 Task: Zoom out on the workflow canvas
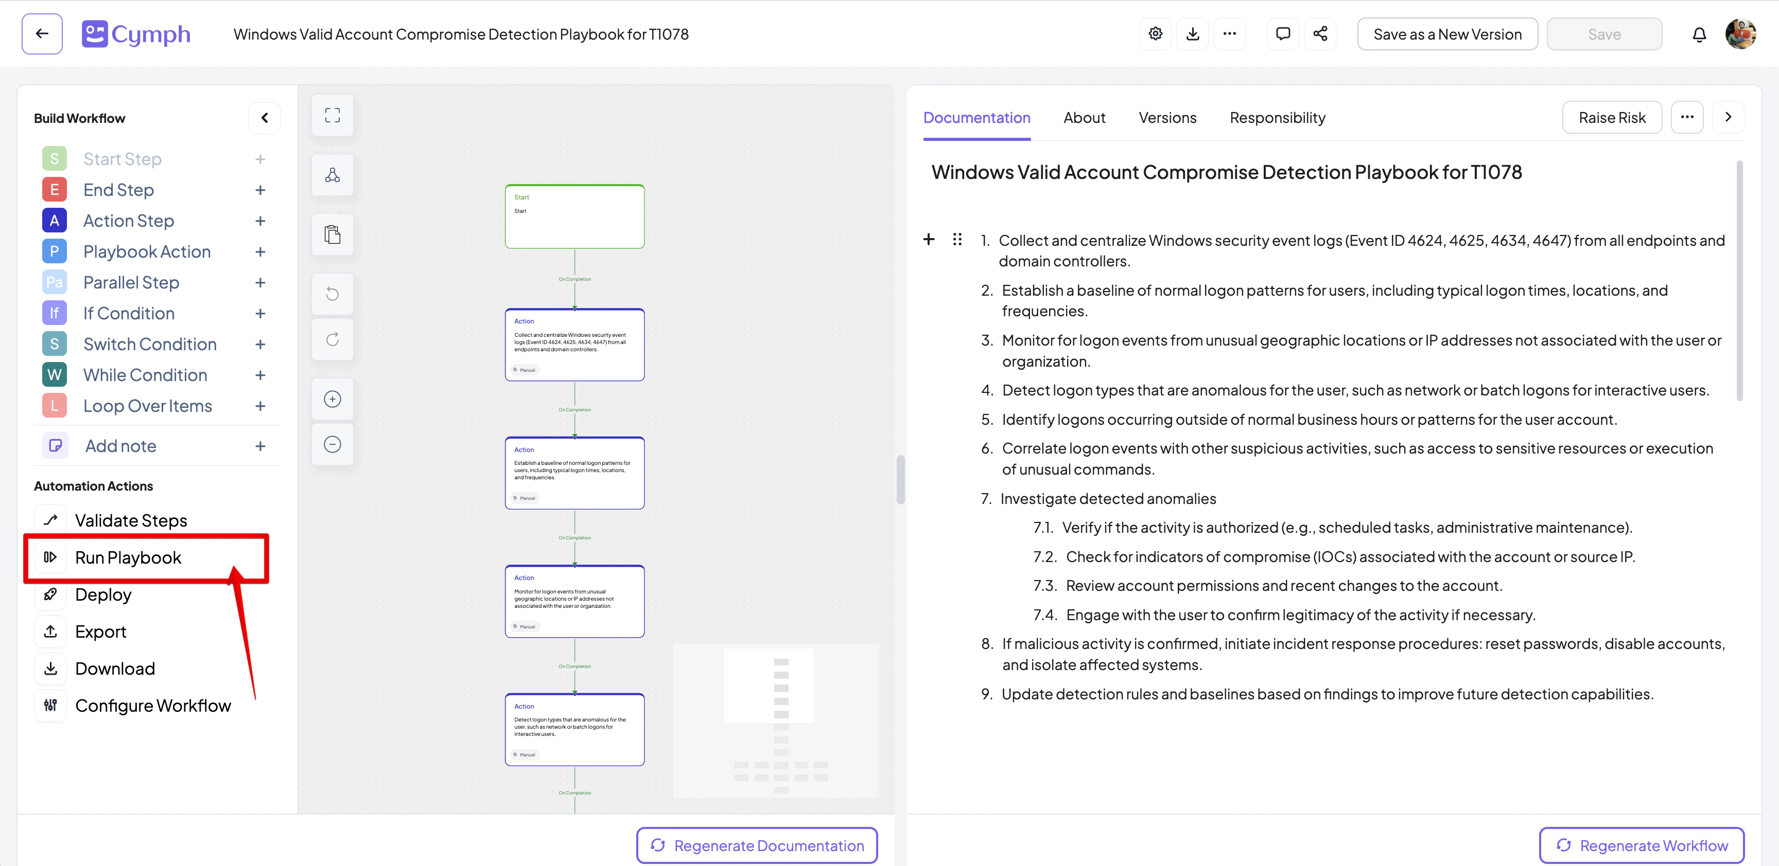coord(332,444)
